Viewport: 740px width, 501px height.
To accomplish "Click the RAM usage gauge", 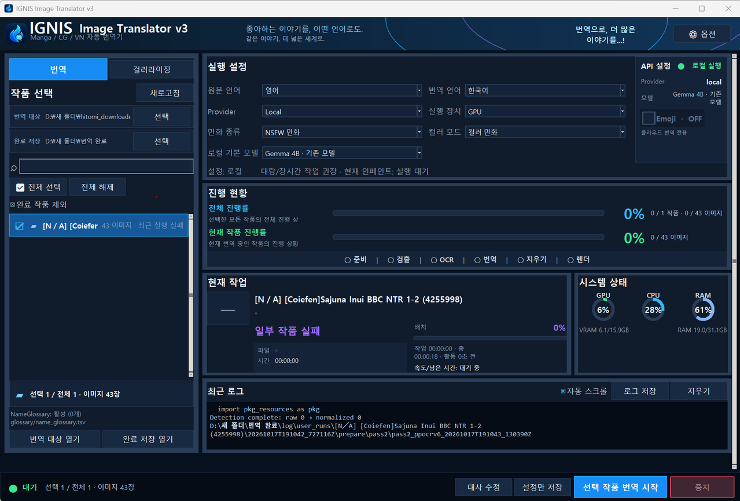I will (703, 310).
